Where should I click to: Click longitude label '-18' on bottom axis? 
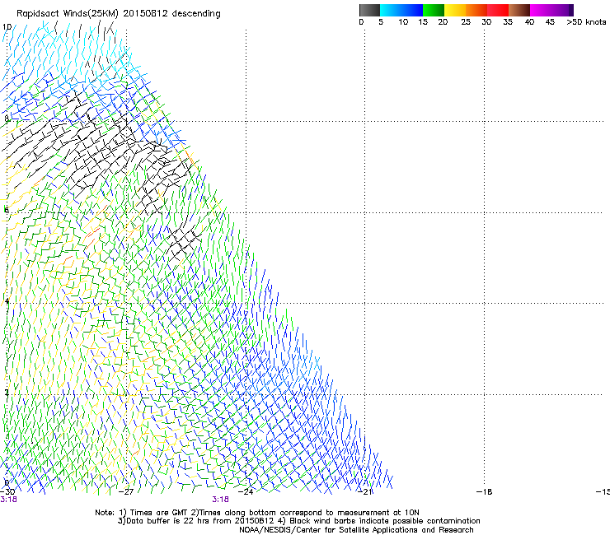[x=485, y=492]
